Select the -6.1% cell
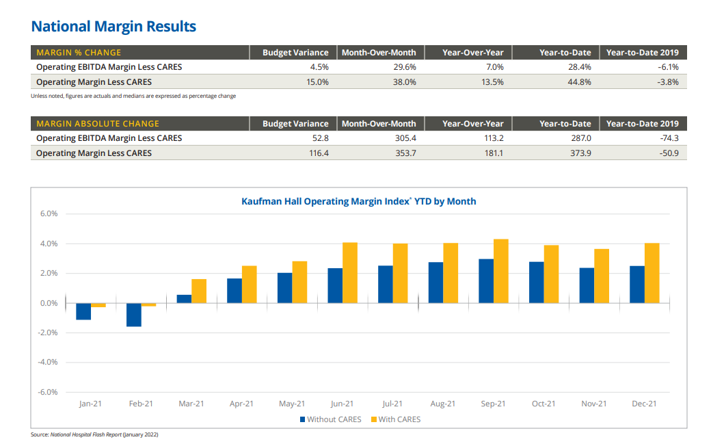The height and width of the screenshot is (444, 711). [668, 67]
